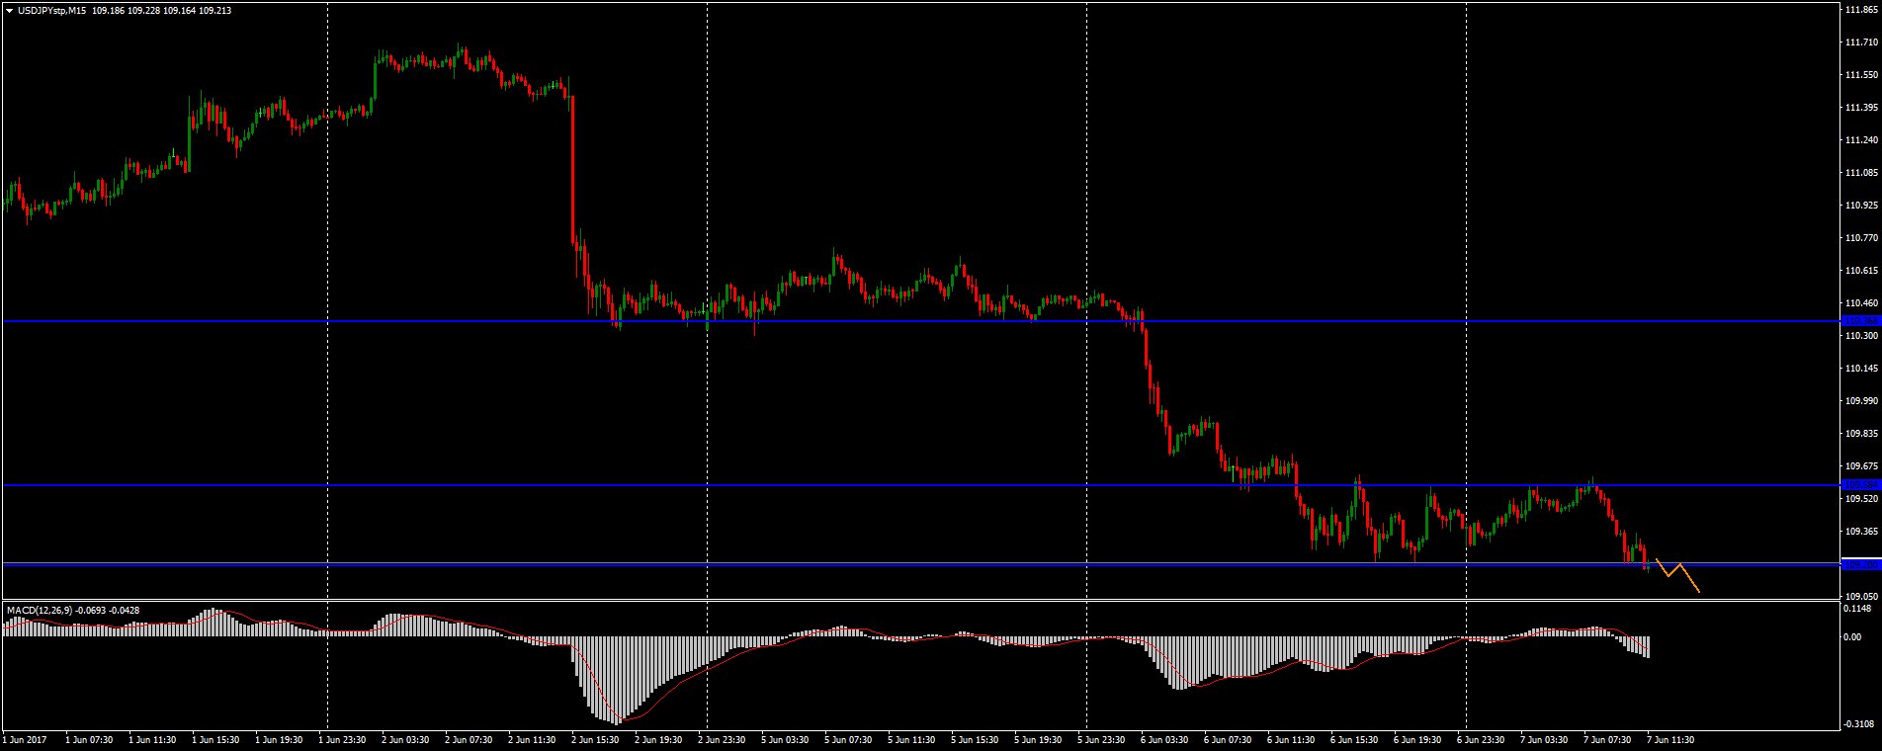Click the '2 Jun 15:30' time axis label
This screenshot has height=751, width=1882.
(595, 739)
